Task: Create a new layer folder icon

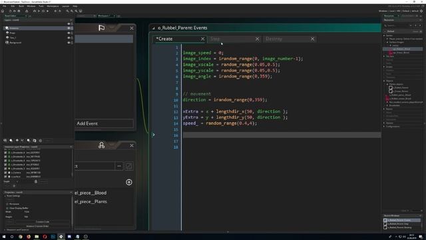Action: [x=35, y=141]
